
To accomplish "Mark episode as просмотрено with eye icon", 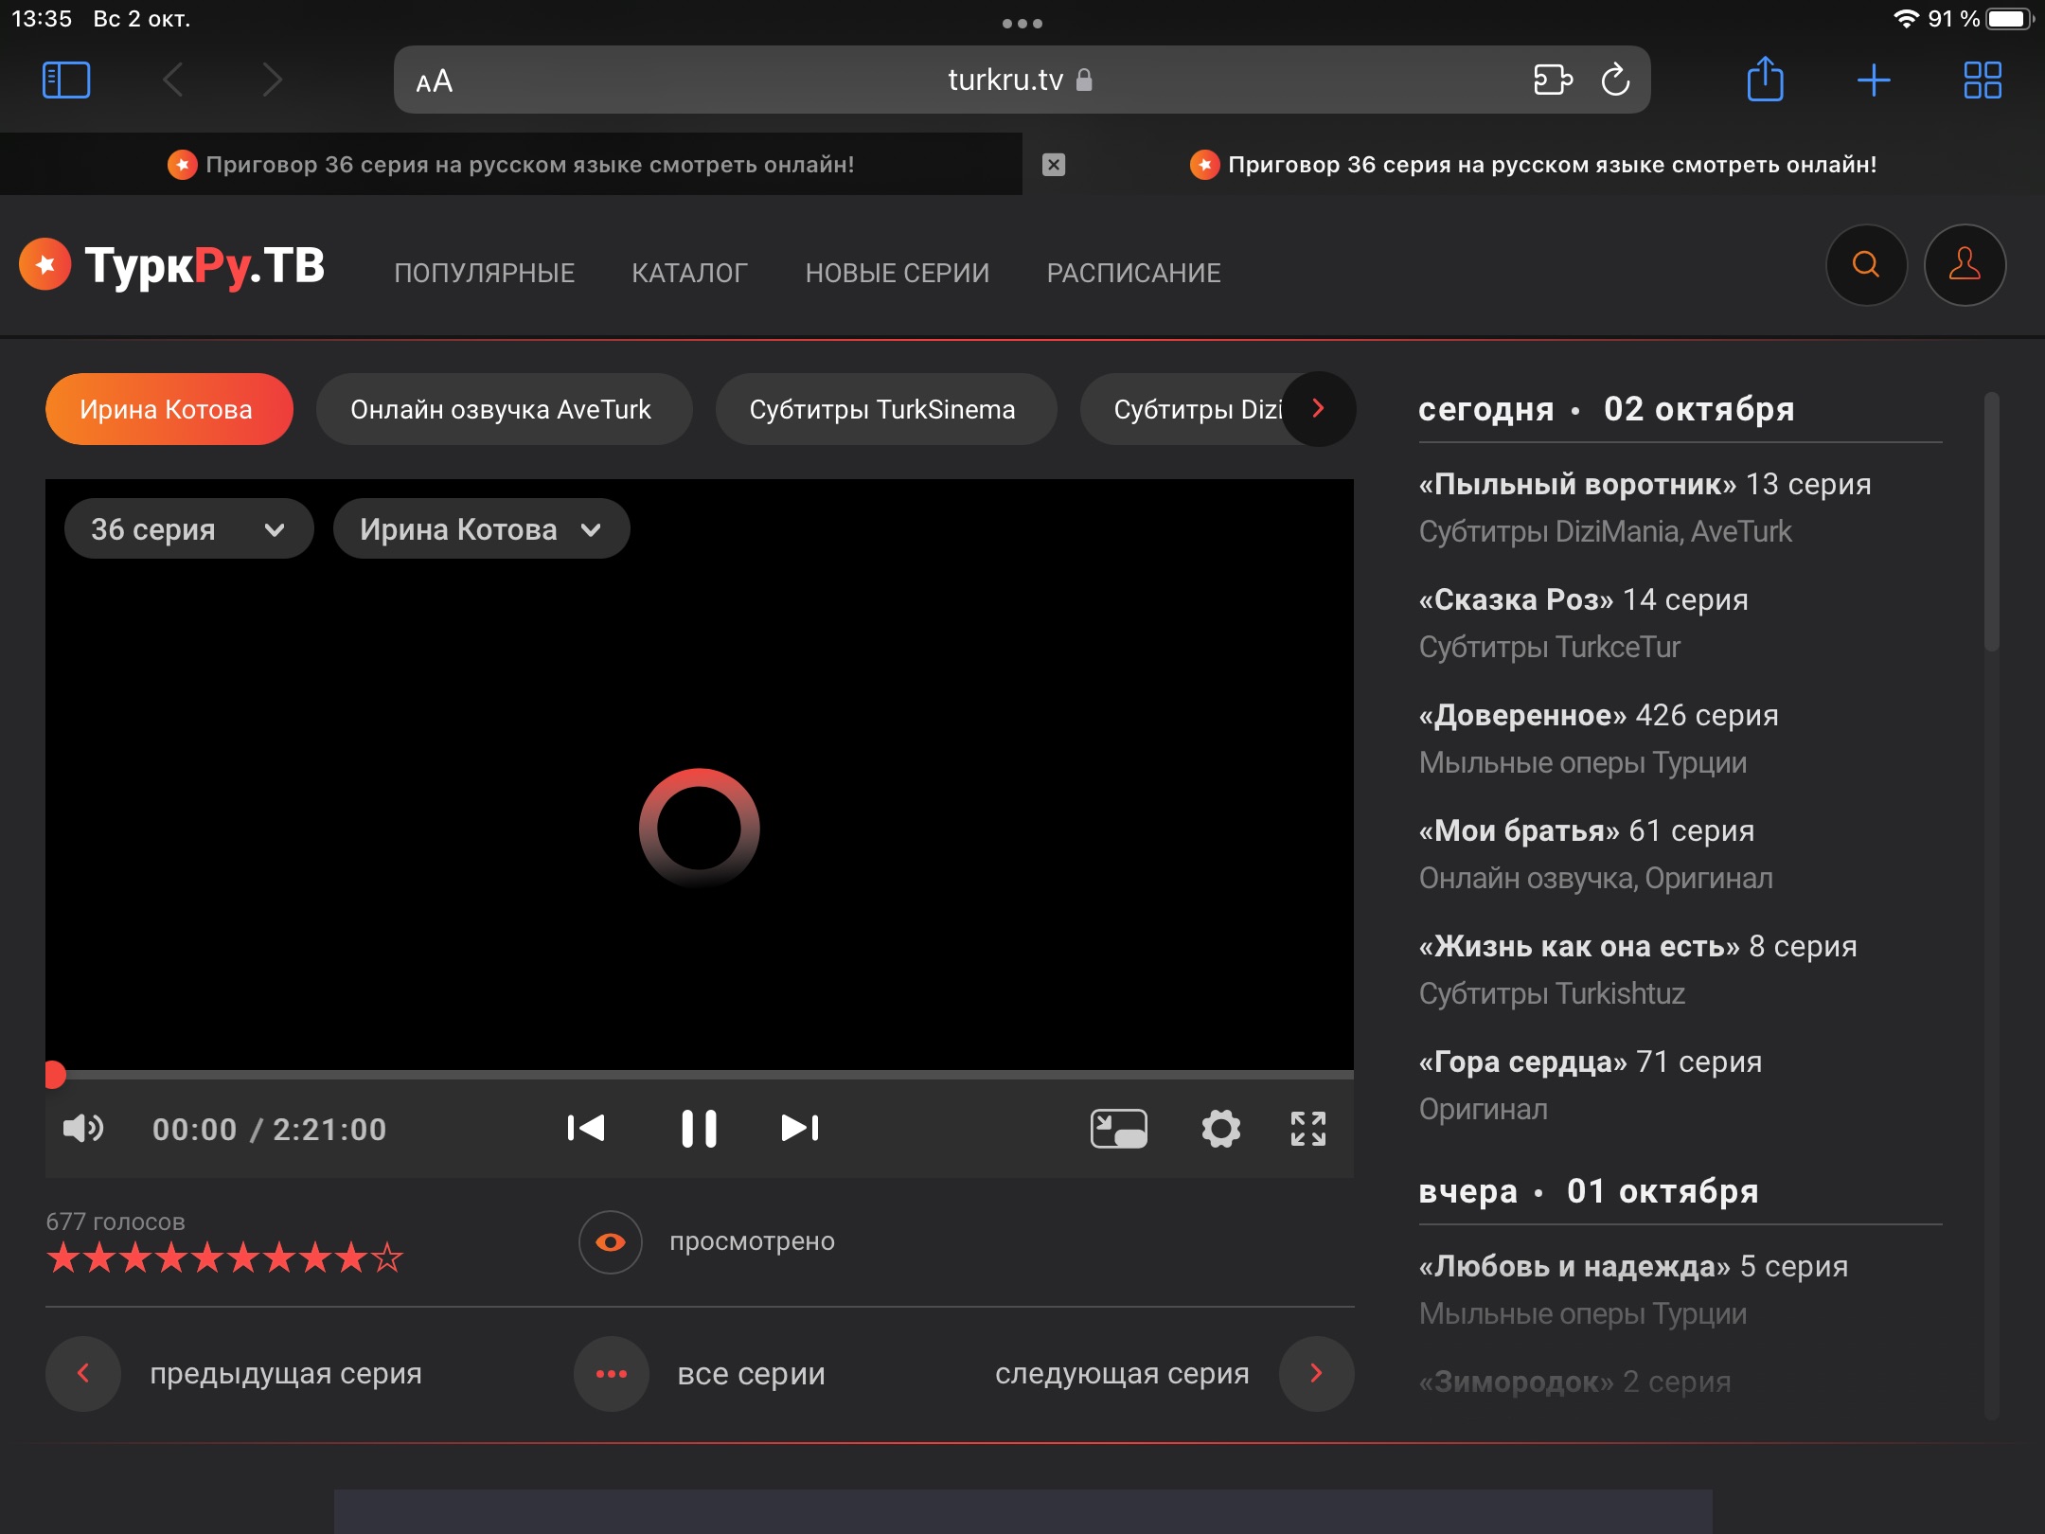I will 611,1242.
